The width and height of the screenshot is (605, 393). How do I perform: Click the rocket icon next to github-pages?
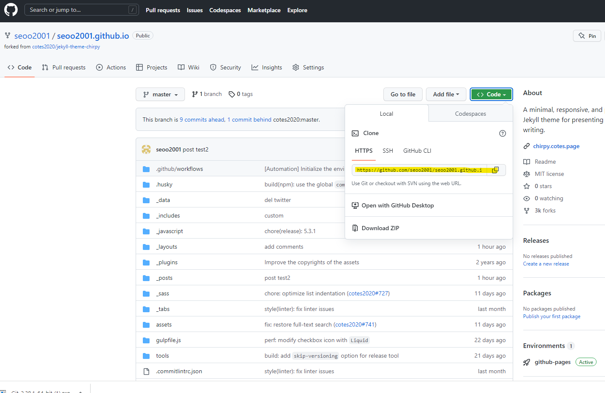click(527, 362)
